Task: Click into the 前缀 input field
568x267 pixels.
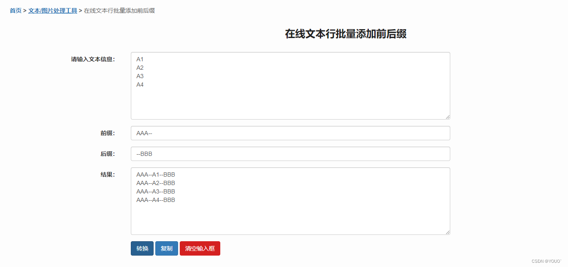Action: point(290,133)
